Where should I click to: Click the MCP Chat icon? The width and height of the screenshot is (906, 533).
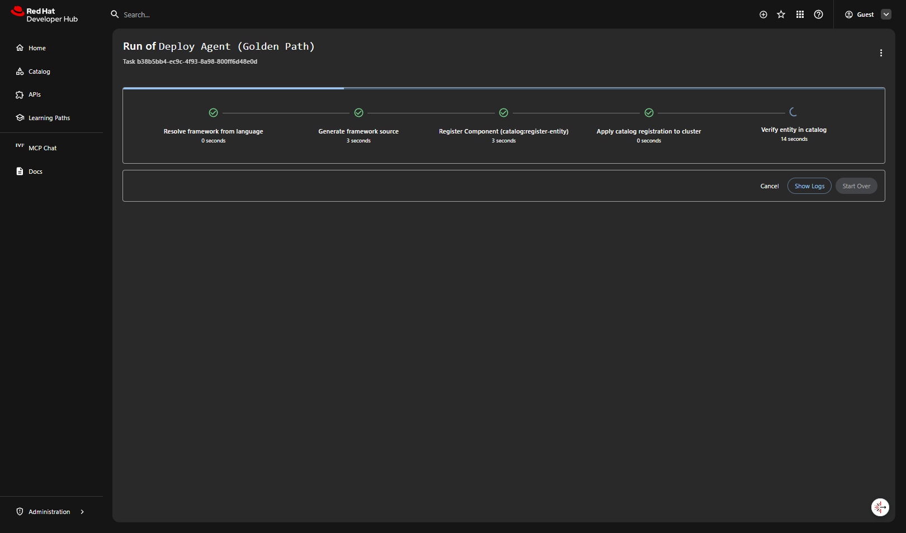[x=20, y=145]
